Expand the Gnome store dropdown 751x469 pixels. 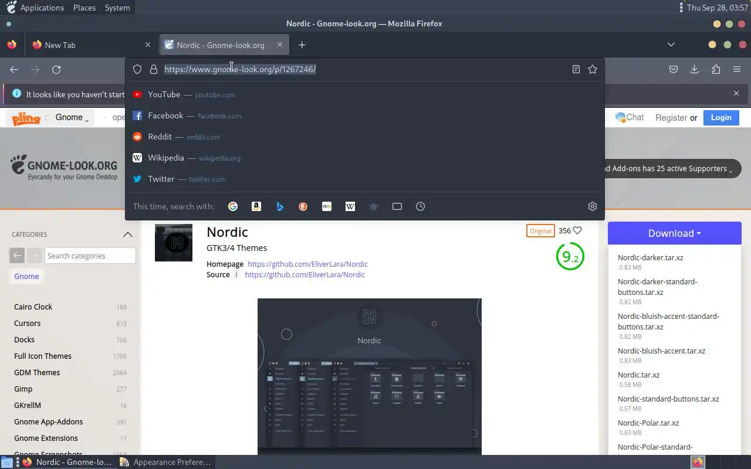(x=72, y=117)
